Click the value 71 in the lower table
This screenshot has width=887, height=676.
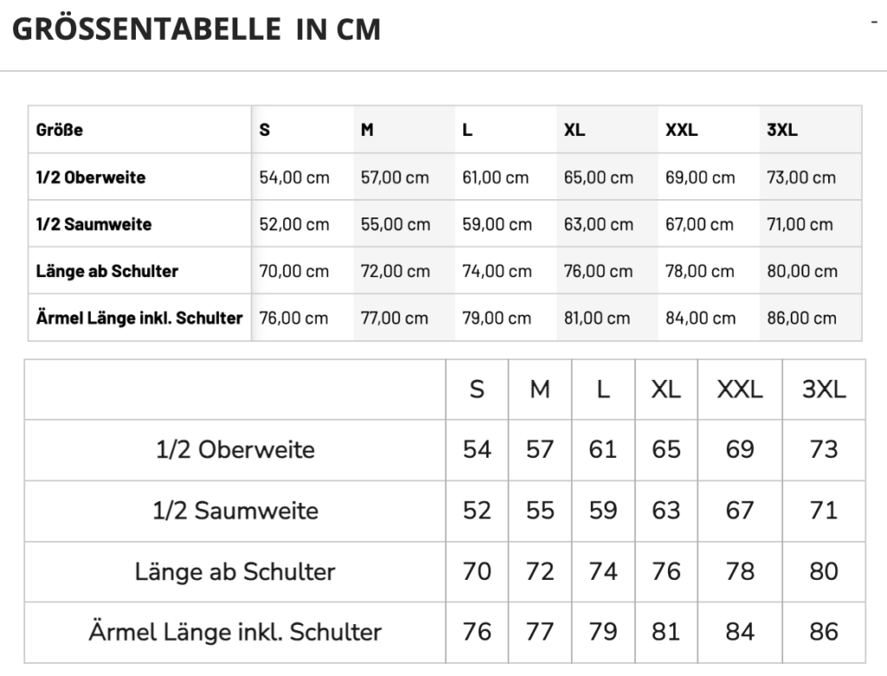click(824, 511)
